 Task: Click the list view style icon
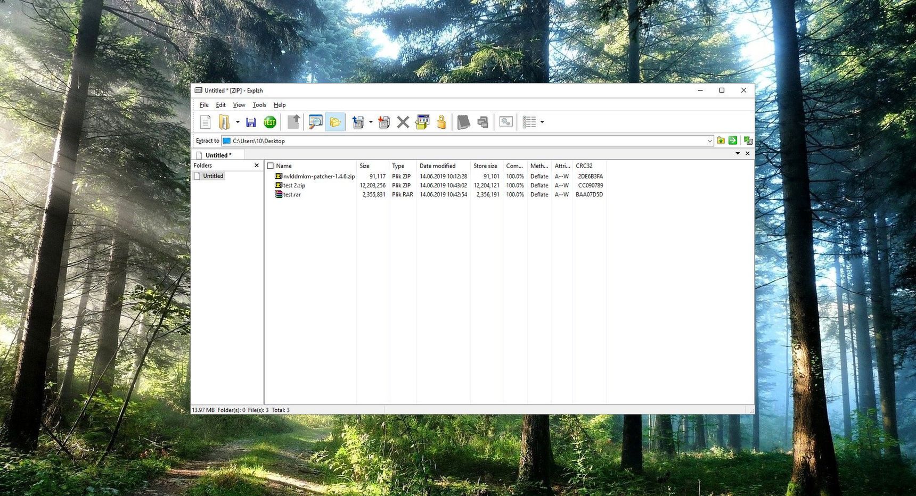tap(529, 122)
